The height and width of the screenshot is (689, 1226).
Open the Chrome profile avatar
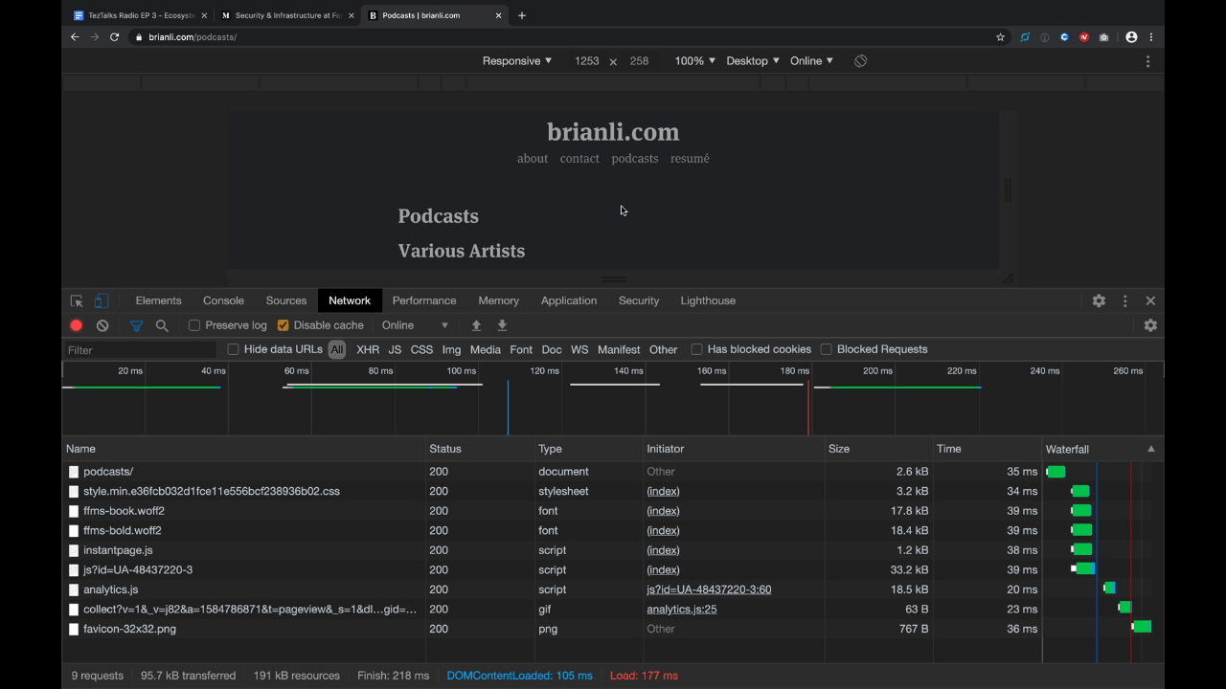1131,37
